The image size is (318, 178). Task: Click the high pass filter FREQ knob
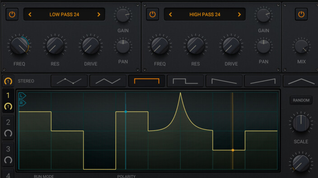(160, 45)
